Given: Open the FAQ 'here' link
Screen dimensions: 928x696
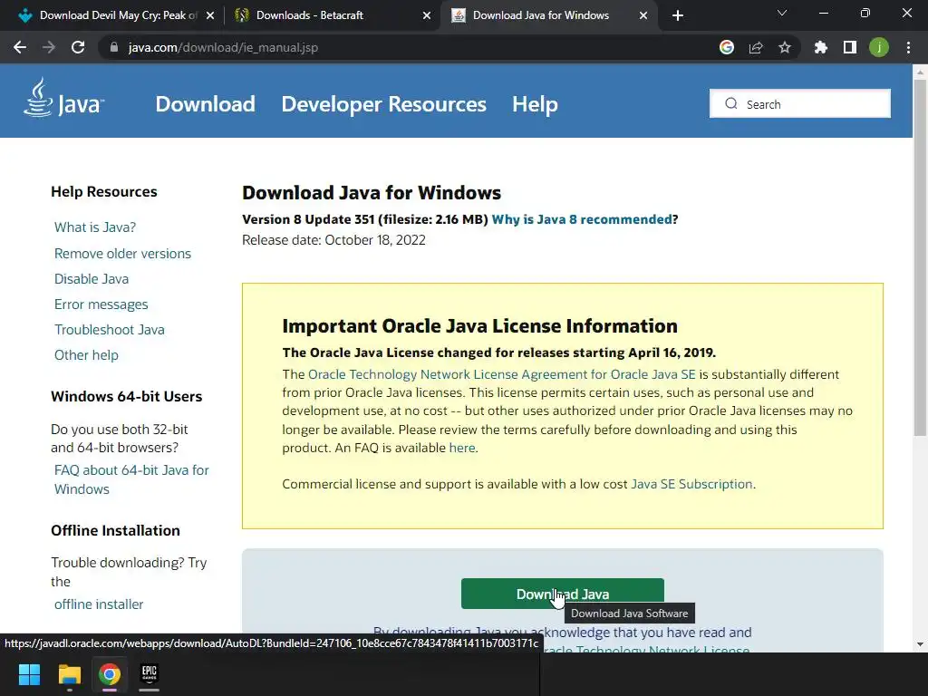Looking at the screenshot, I should (462, 448).
